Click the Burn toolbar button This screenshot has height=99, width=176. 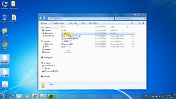84,23
